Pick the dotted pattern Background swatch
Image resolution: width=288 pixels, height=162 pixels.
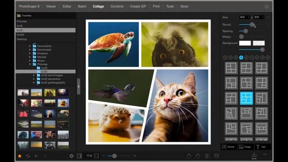pyautogui.click(x=259, y=43)
